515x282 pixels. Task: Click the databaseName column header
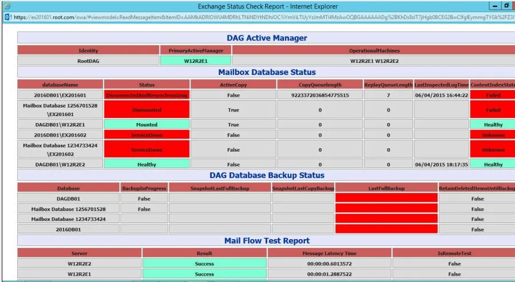click(x=60, y=85)
